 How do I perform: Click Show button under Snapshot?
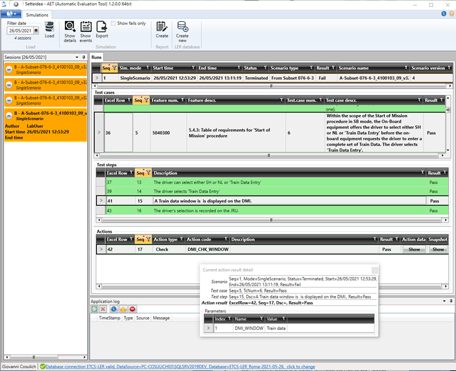click(438, 249)
